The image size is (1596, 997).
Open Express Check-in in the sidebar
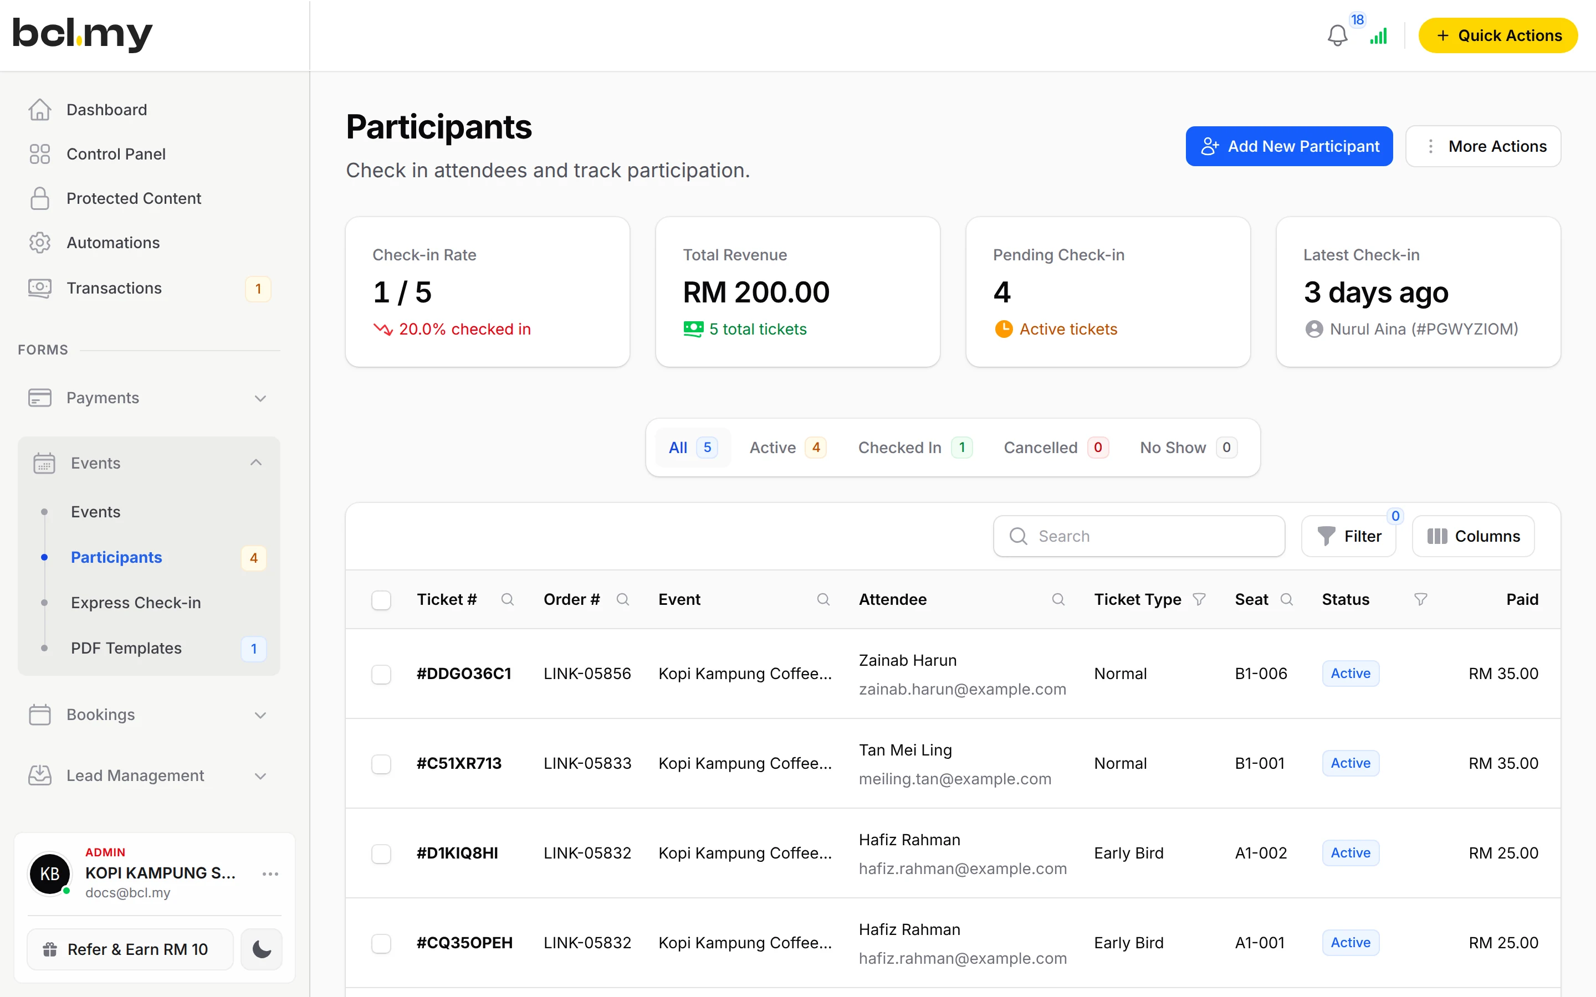click(136, 603)
